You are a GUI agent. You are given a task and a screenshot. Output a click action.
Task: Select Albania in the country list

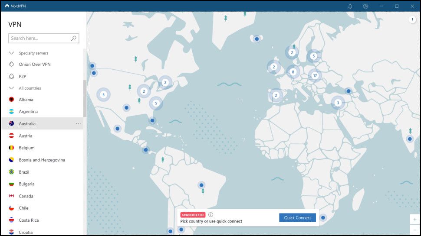point(42,100)
